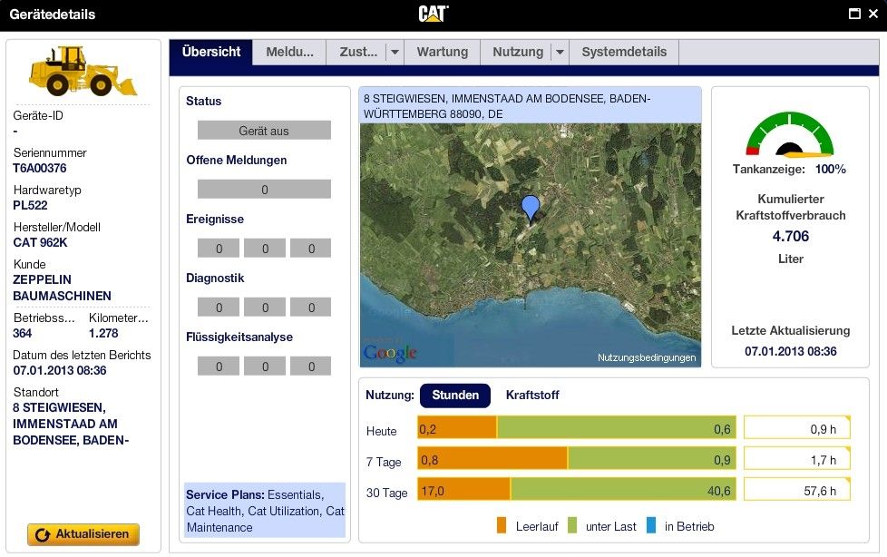Switch to the Meldu... tab
The width and height of the screenshot is (887, 557).
coord(289,52)
